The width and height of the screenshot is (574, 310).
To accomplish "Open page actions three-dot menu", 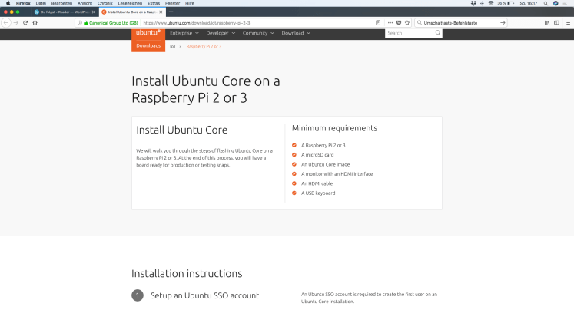I will [x=389, y=23].
